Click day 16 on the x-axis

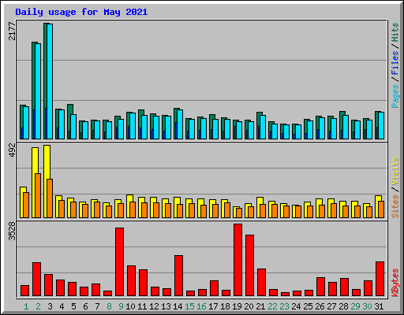point(201,306)
